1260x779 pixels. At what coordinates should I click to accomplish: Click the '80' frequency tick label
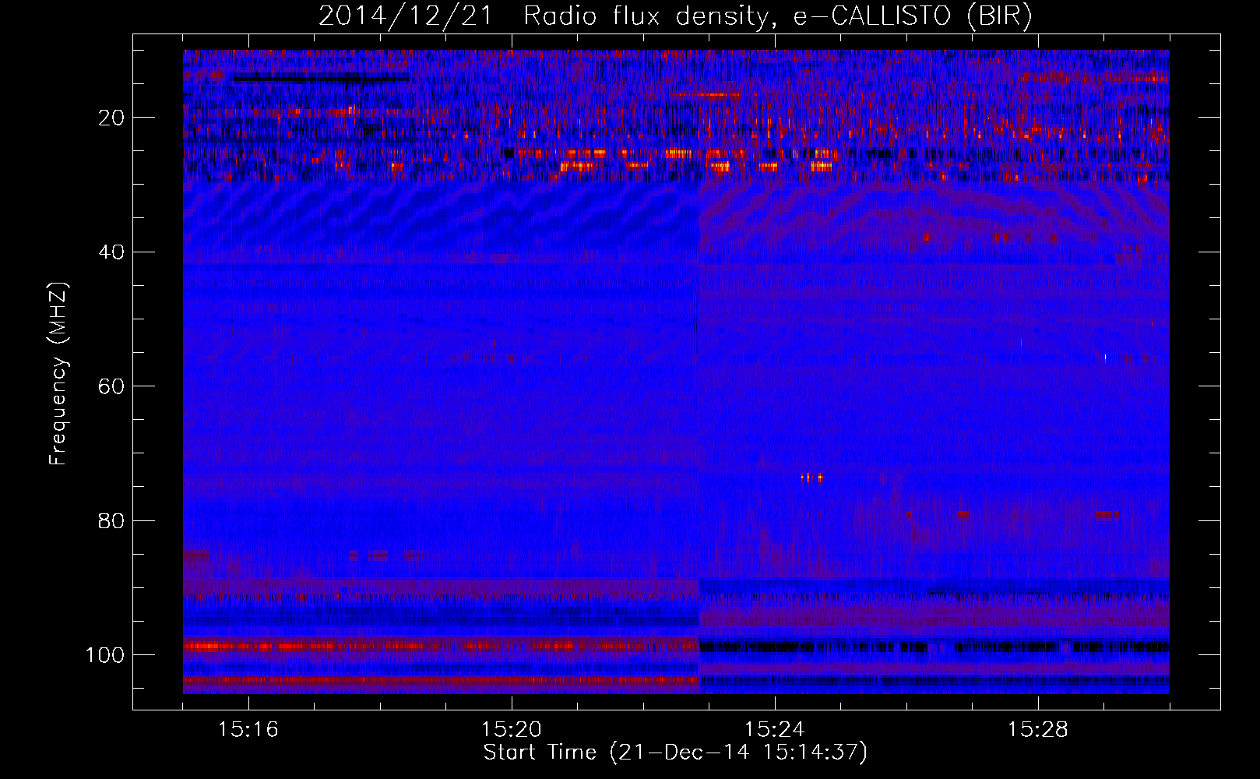coord(113,520)
